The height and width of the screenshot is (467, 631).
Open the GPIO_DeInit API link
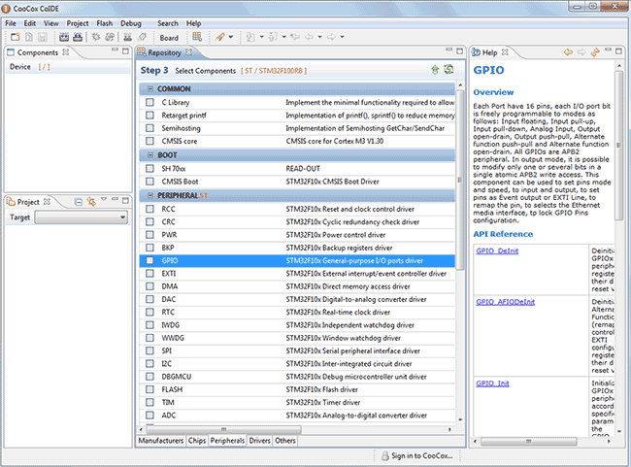(x=498, y=250)
